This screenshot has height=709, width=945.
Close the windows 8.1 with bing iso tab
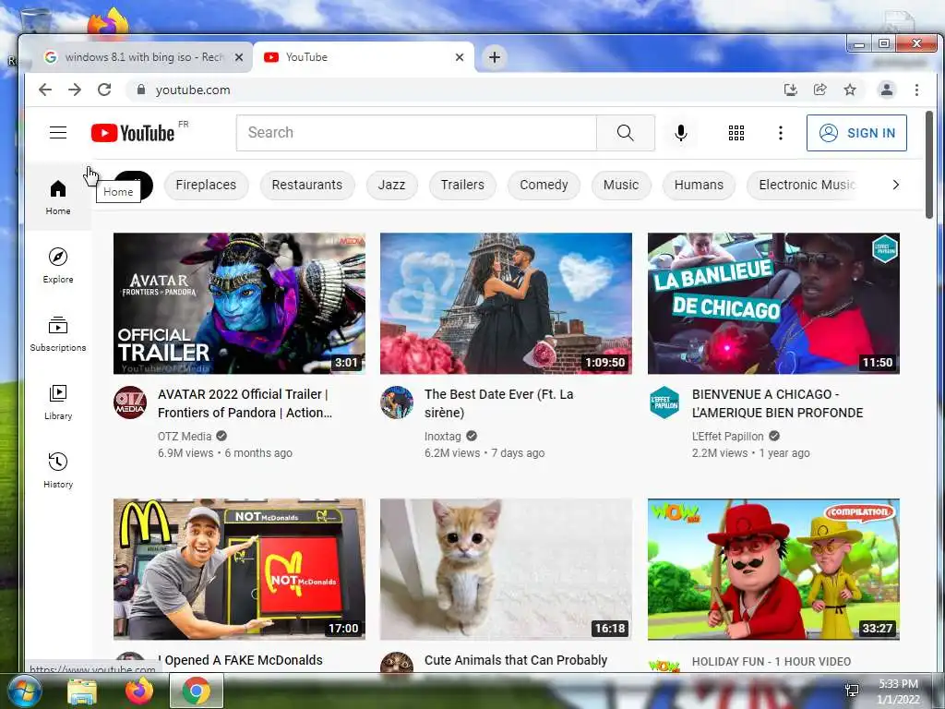click(x=239, y=57)
